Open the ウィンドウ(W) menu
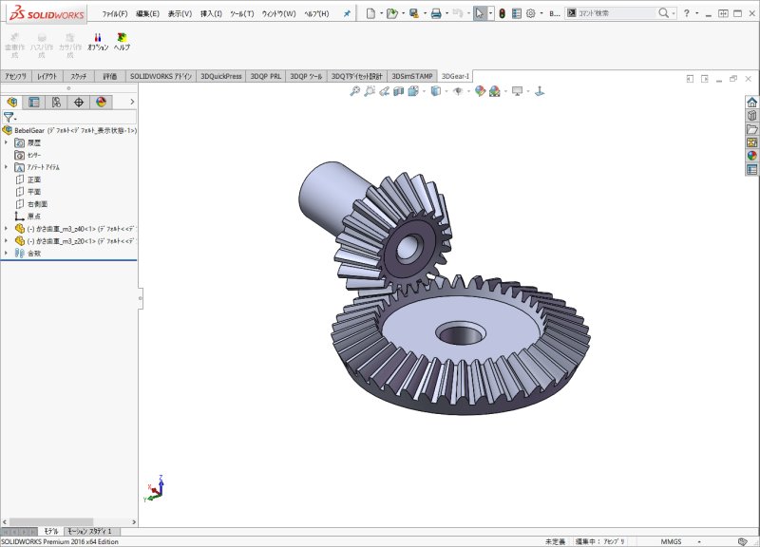Viewport: 760px width, 547px height. (278, 13)
